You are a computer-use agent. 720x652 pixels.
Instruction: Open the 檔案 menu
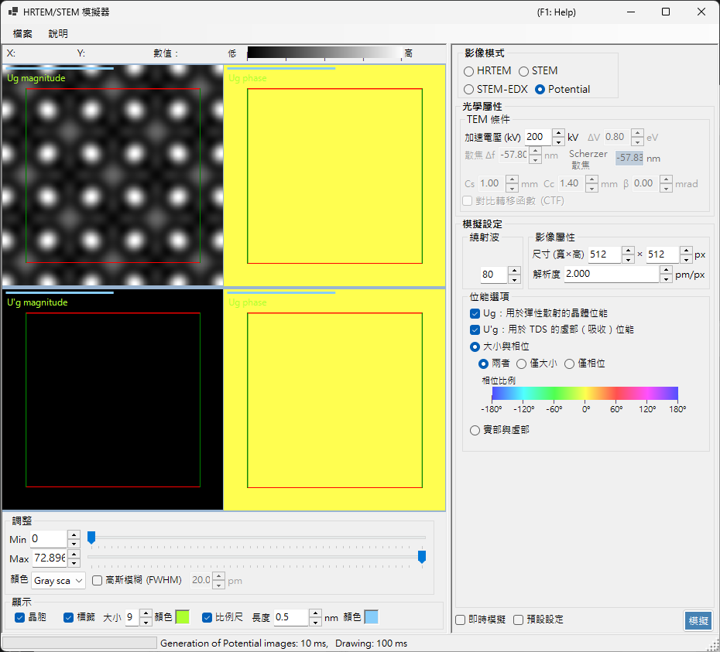[22, 33]
